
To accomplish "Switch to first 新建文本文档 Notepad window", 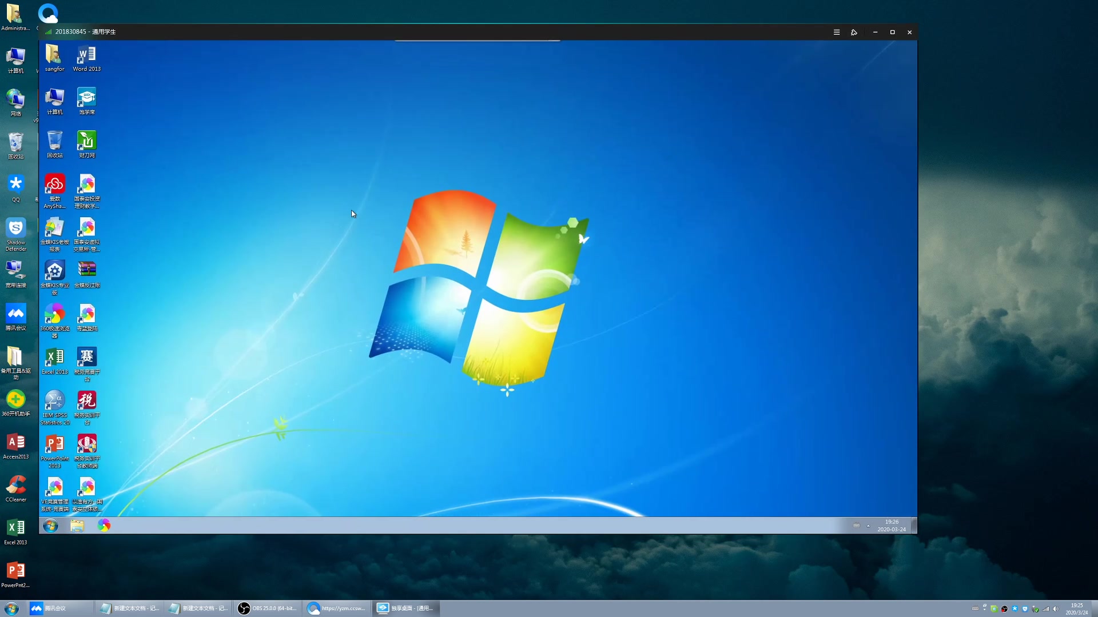I will coord(130,608).
